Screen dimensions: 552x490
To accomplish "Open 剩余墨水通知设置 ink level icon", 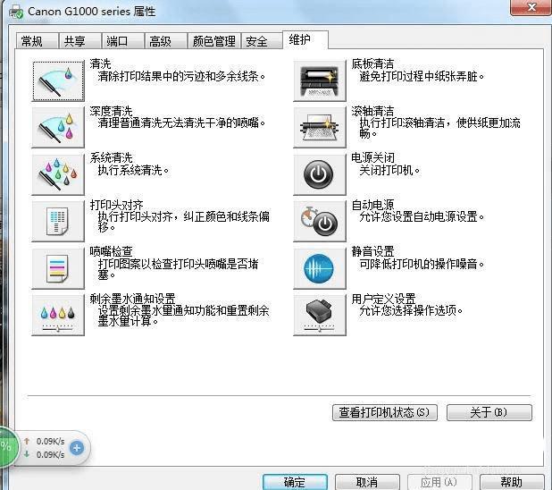I will (58, 315).
